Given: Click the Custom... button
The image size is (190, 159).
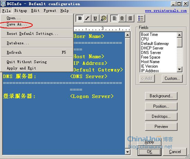Looking at the screenshot, I should click(x=172, y=79).
